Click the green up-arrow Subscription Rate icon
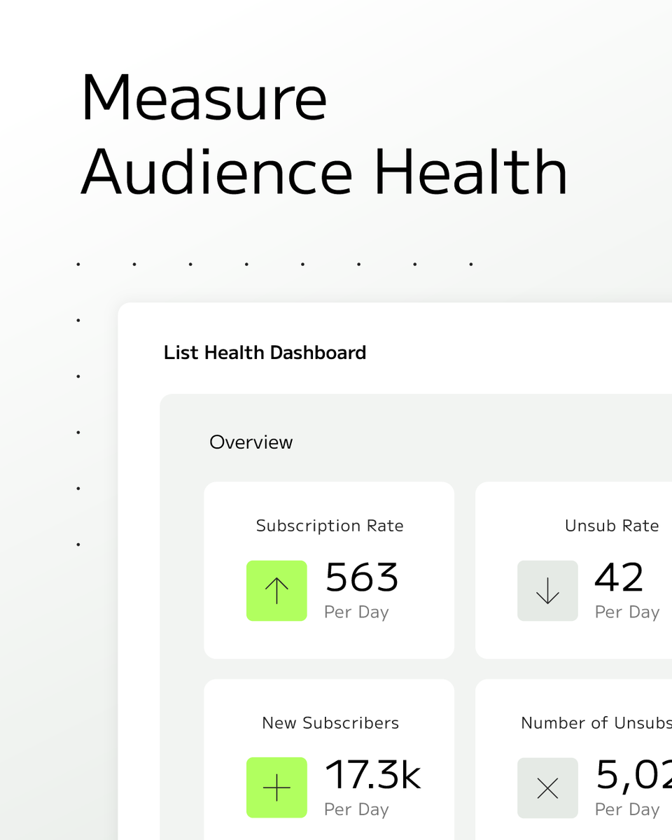Viewport: 672px width, 840px height. [x=276, y=591]
